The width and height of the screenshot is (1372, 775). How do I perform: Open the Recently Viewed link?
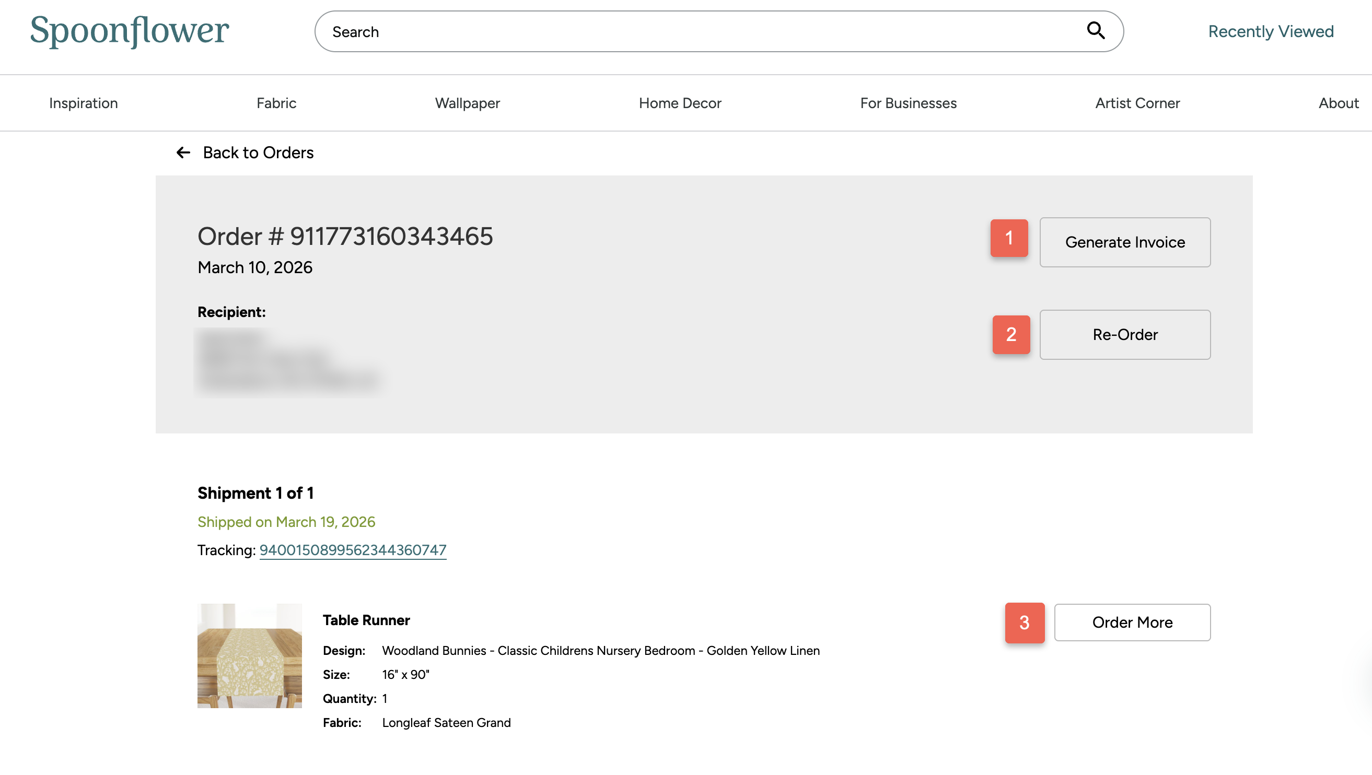point(1270,31)
